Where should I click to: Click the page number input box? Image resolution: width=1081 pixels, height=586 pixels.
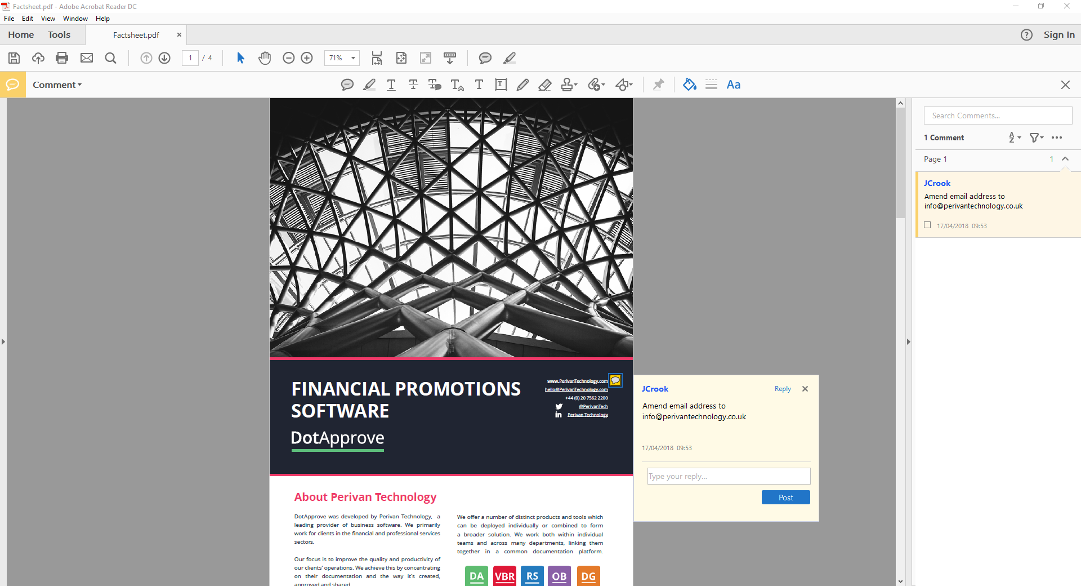pyautogui.click(x=190, y=58)
